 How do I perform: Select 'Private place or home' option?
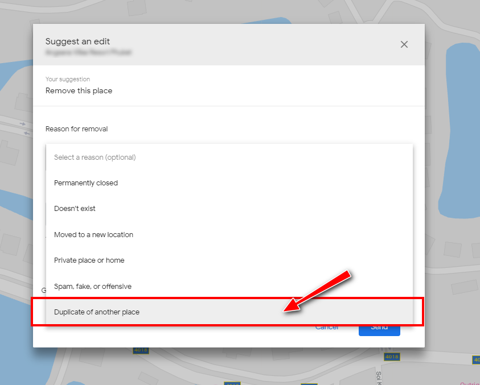click(229, 260)
